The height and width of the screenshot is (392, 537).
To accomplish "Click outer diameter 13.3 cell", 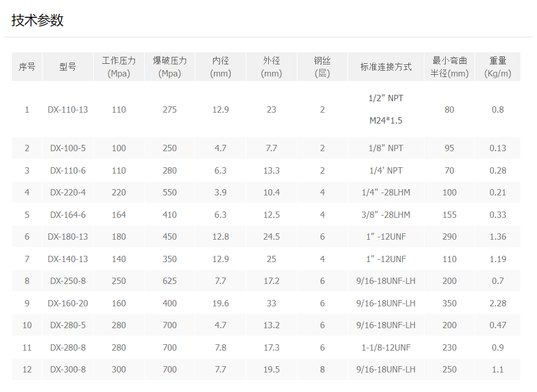I will [x=272, y=170].
